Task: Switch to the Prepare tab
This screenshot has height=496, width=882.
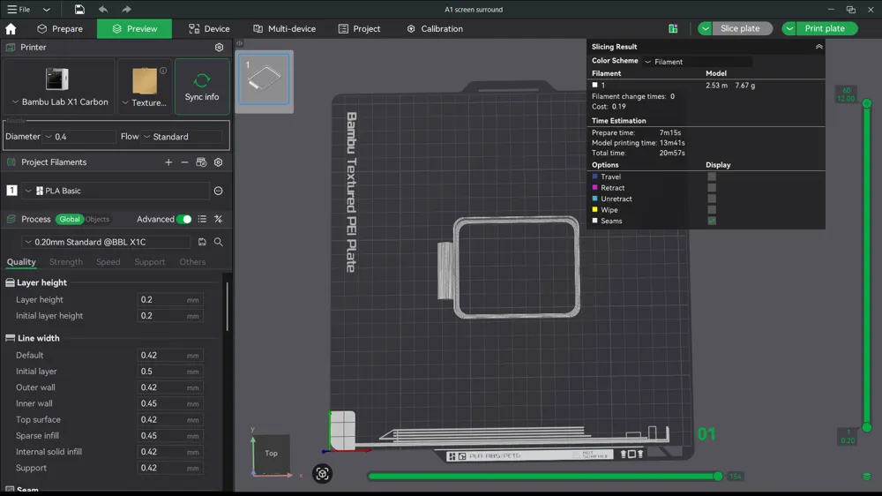Action: (60, 29)
